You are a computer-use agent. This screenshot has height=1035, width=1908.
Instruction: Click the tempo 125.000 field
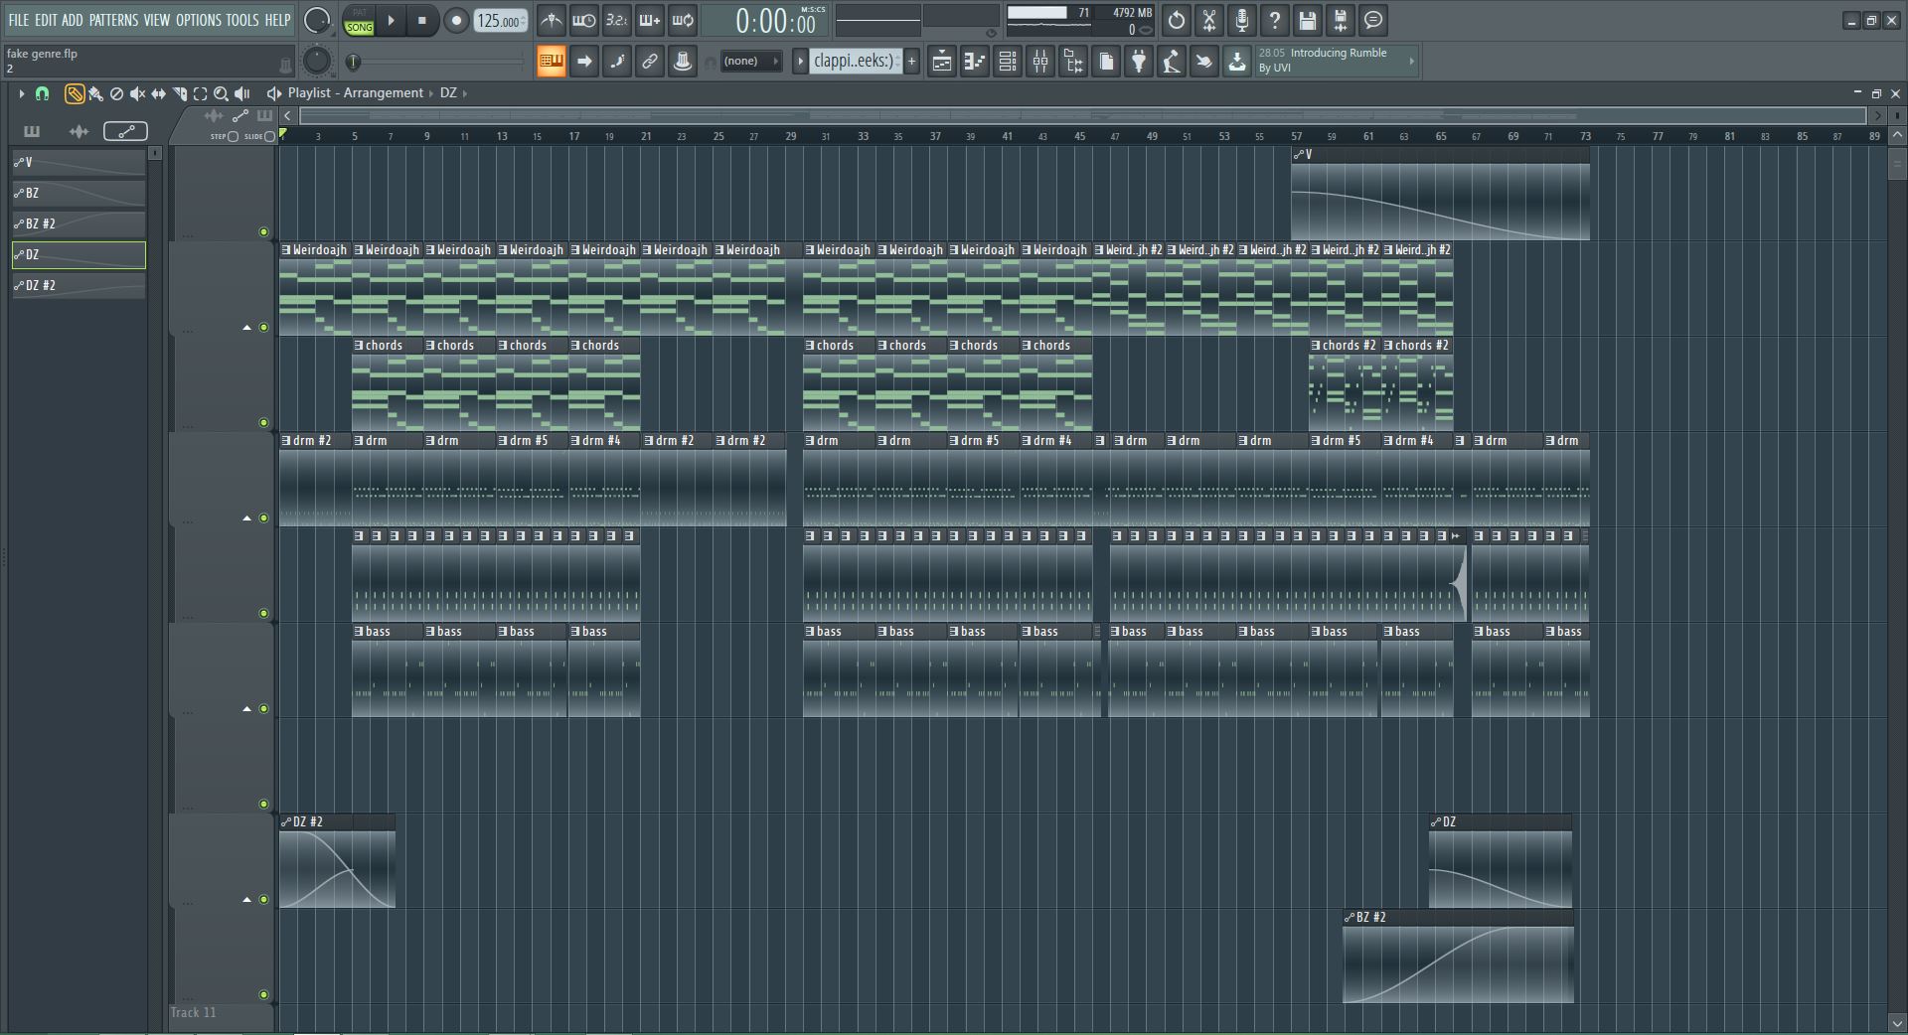[x=501, y=20]
